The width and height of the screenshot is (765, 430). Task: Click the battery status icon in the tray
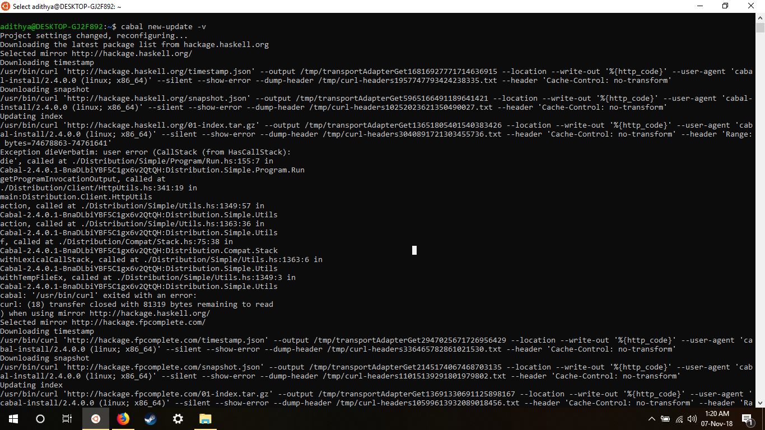click(665, 418)
